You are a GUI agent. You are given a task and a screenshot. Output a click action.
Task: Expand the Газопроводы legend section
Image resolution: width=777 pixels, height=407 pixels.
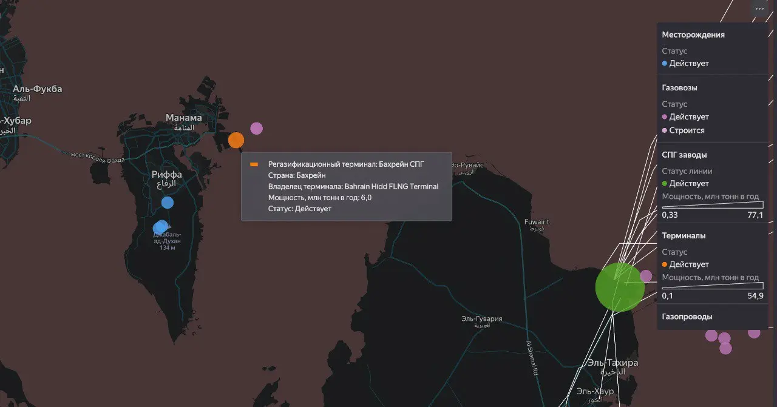[x=687, y=317]
